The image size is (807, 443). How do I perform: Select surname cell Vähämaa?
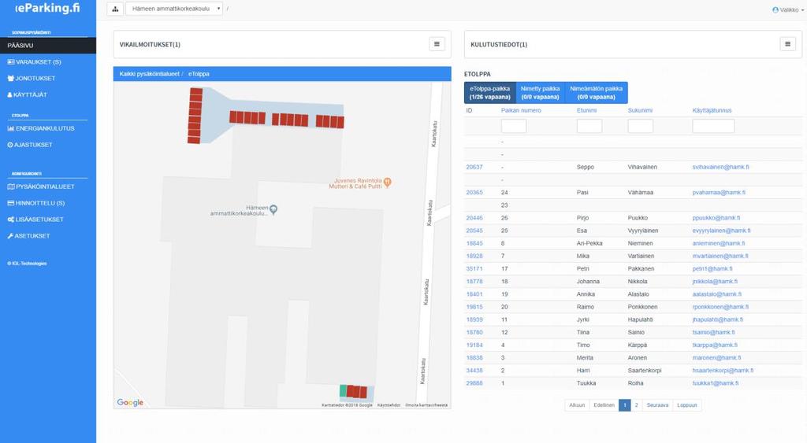tap(640, 192)
